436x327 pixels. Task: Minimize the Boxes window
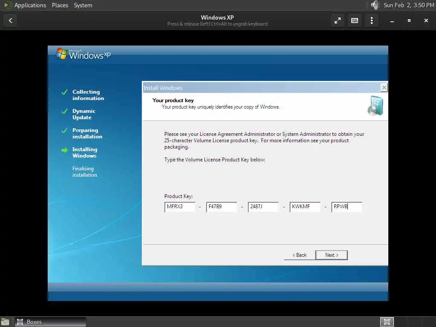point(392,20)
